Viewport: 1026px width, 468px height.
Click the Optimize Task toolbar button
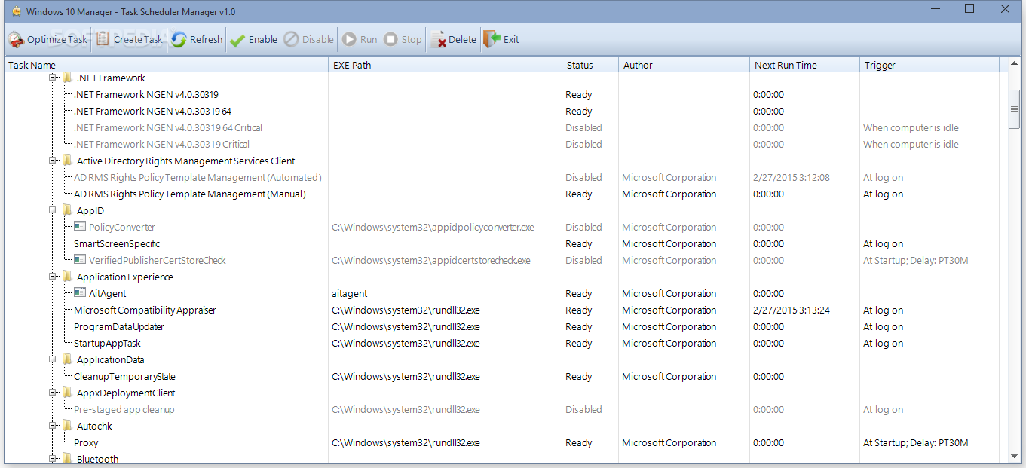coord(48,39)
